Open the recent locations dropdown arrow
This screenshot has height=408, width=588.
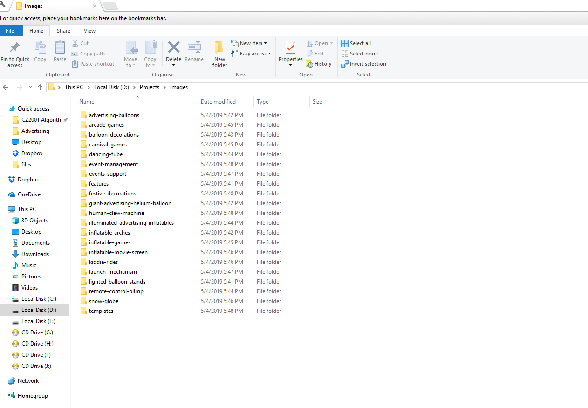point(30,87)
